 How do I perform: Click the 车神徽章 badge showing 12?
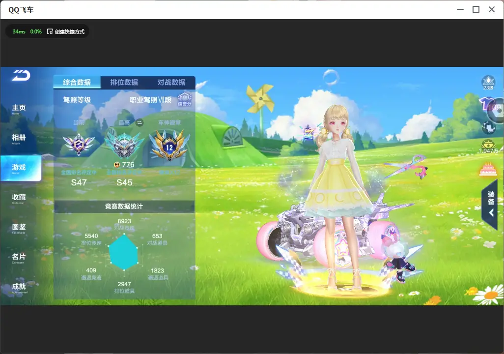pos(169,145)
